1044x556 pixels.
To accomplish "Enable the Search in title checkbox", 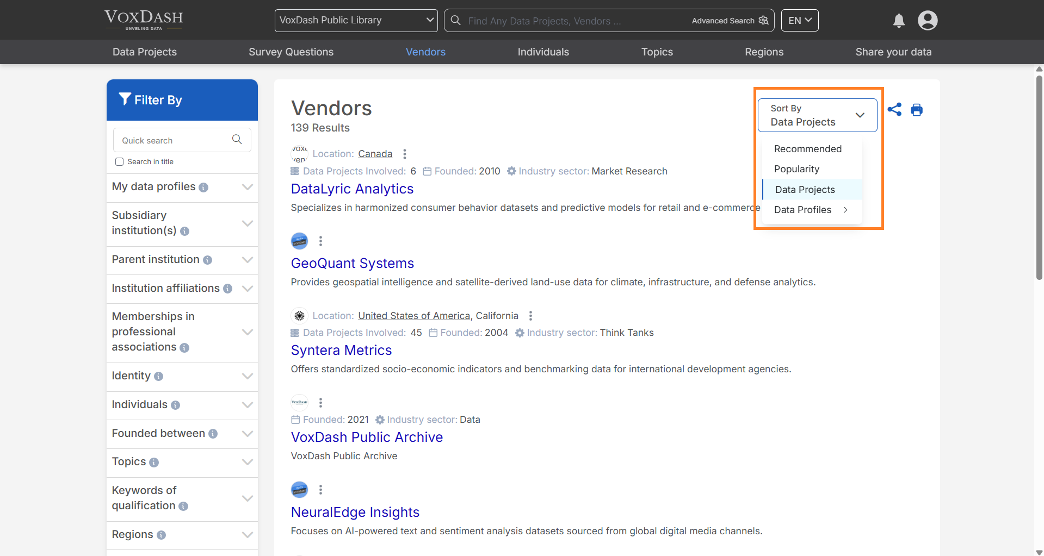I will (120, 161).
